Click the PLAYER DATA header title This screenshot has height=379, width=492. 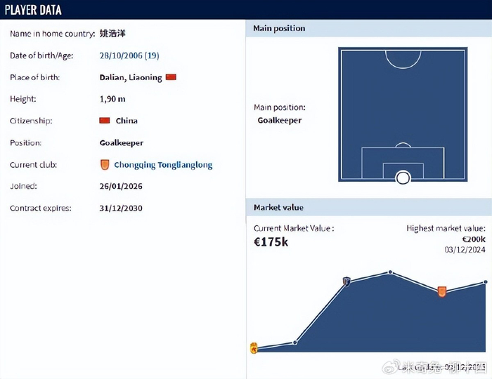coord(33,10)
